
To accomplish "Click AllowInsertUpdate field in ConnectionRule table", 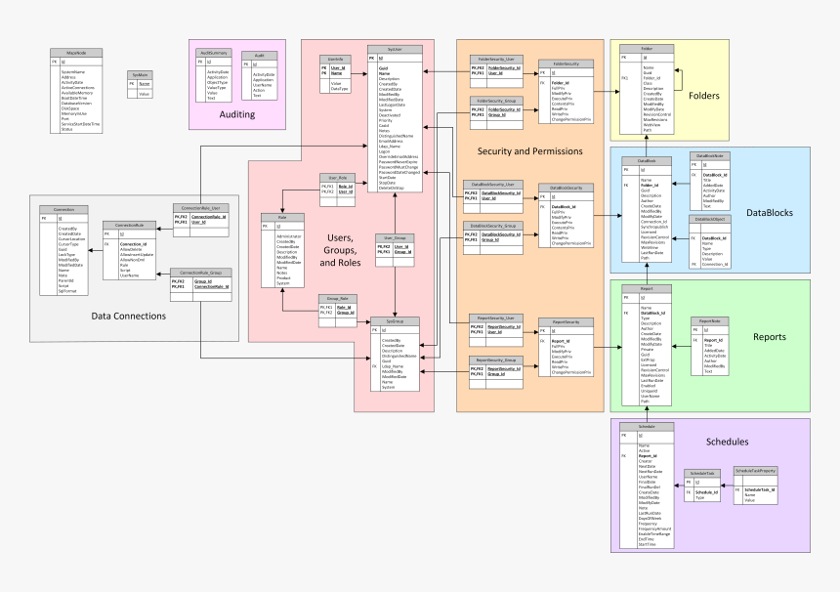I will [x=137, y=254].
